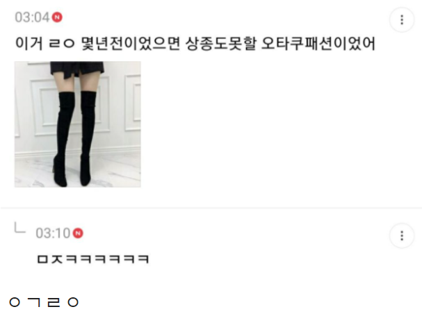This screenshot has height=323, width=422.
Task: Click the word 이거 in the comment
Action: pyautogui.click(x=29, y=43)
